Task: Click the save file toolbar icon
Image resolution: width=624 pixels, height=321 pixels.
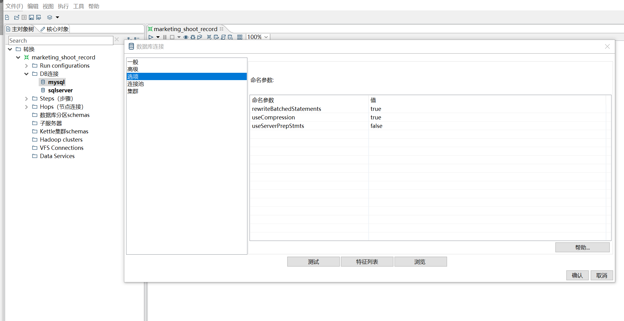Action: point(31,17)
